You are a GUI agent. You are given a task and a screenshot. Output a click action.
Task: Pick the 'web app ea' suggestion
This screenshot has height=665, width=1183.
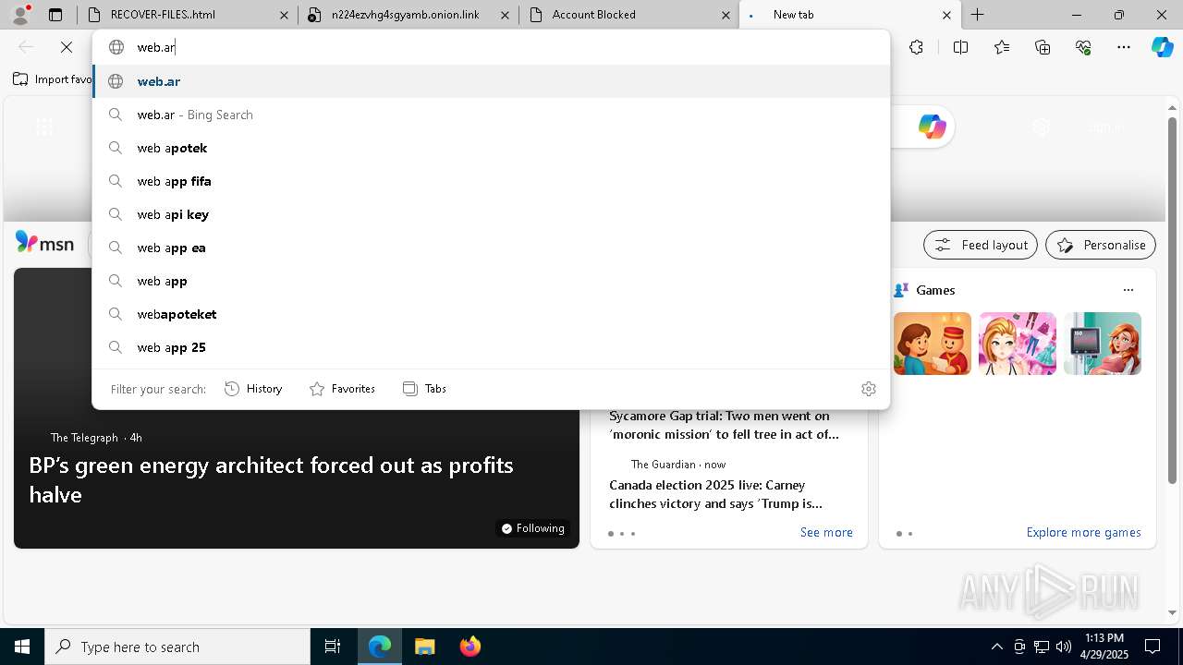(x=492, y=248)
